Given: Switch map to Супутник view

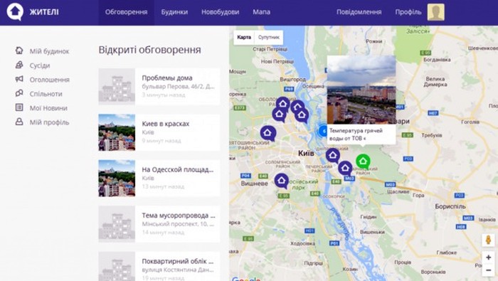Looking at the screenshot, I should click(x=269, y=38).
